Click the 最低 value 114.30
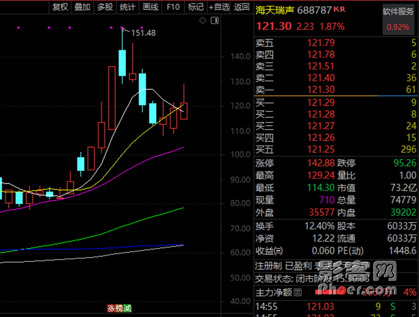The image size is (419, 317). point(321,188)
